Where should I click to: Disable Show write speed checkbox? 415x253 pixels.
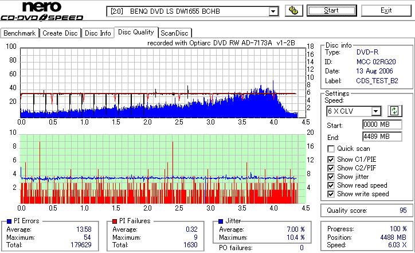tap(331, 194)
